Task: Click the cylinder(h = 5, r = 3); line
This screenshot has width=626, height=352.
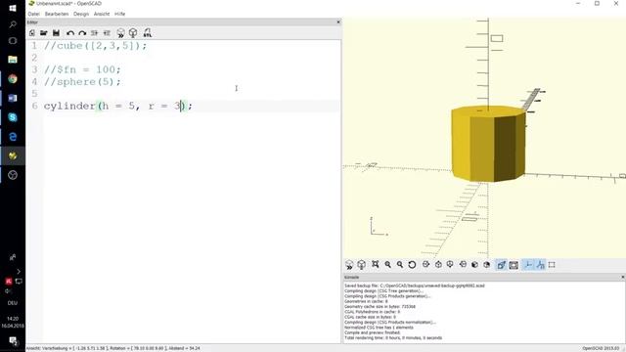Action: point(118,107)
